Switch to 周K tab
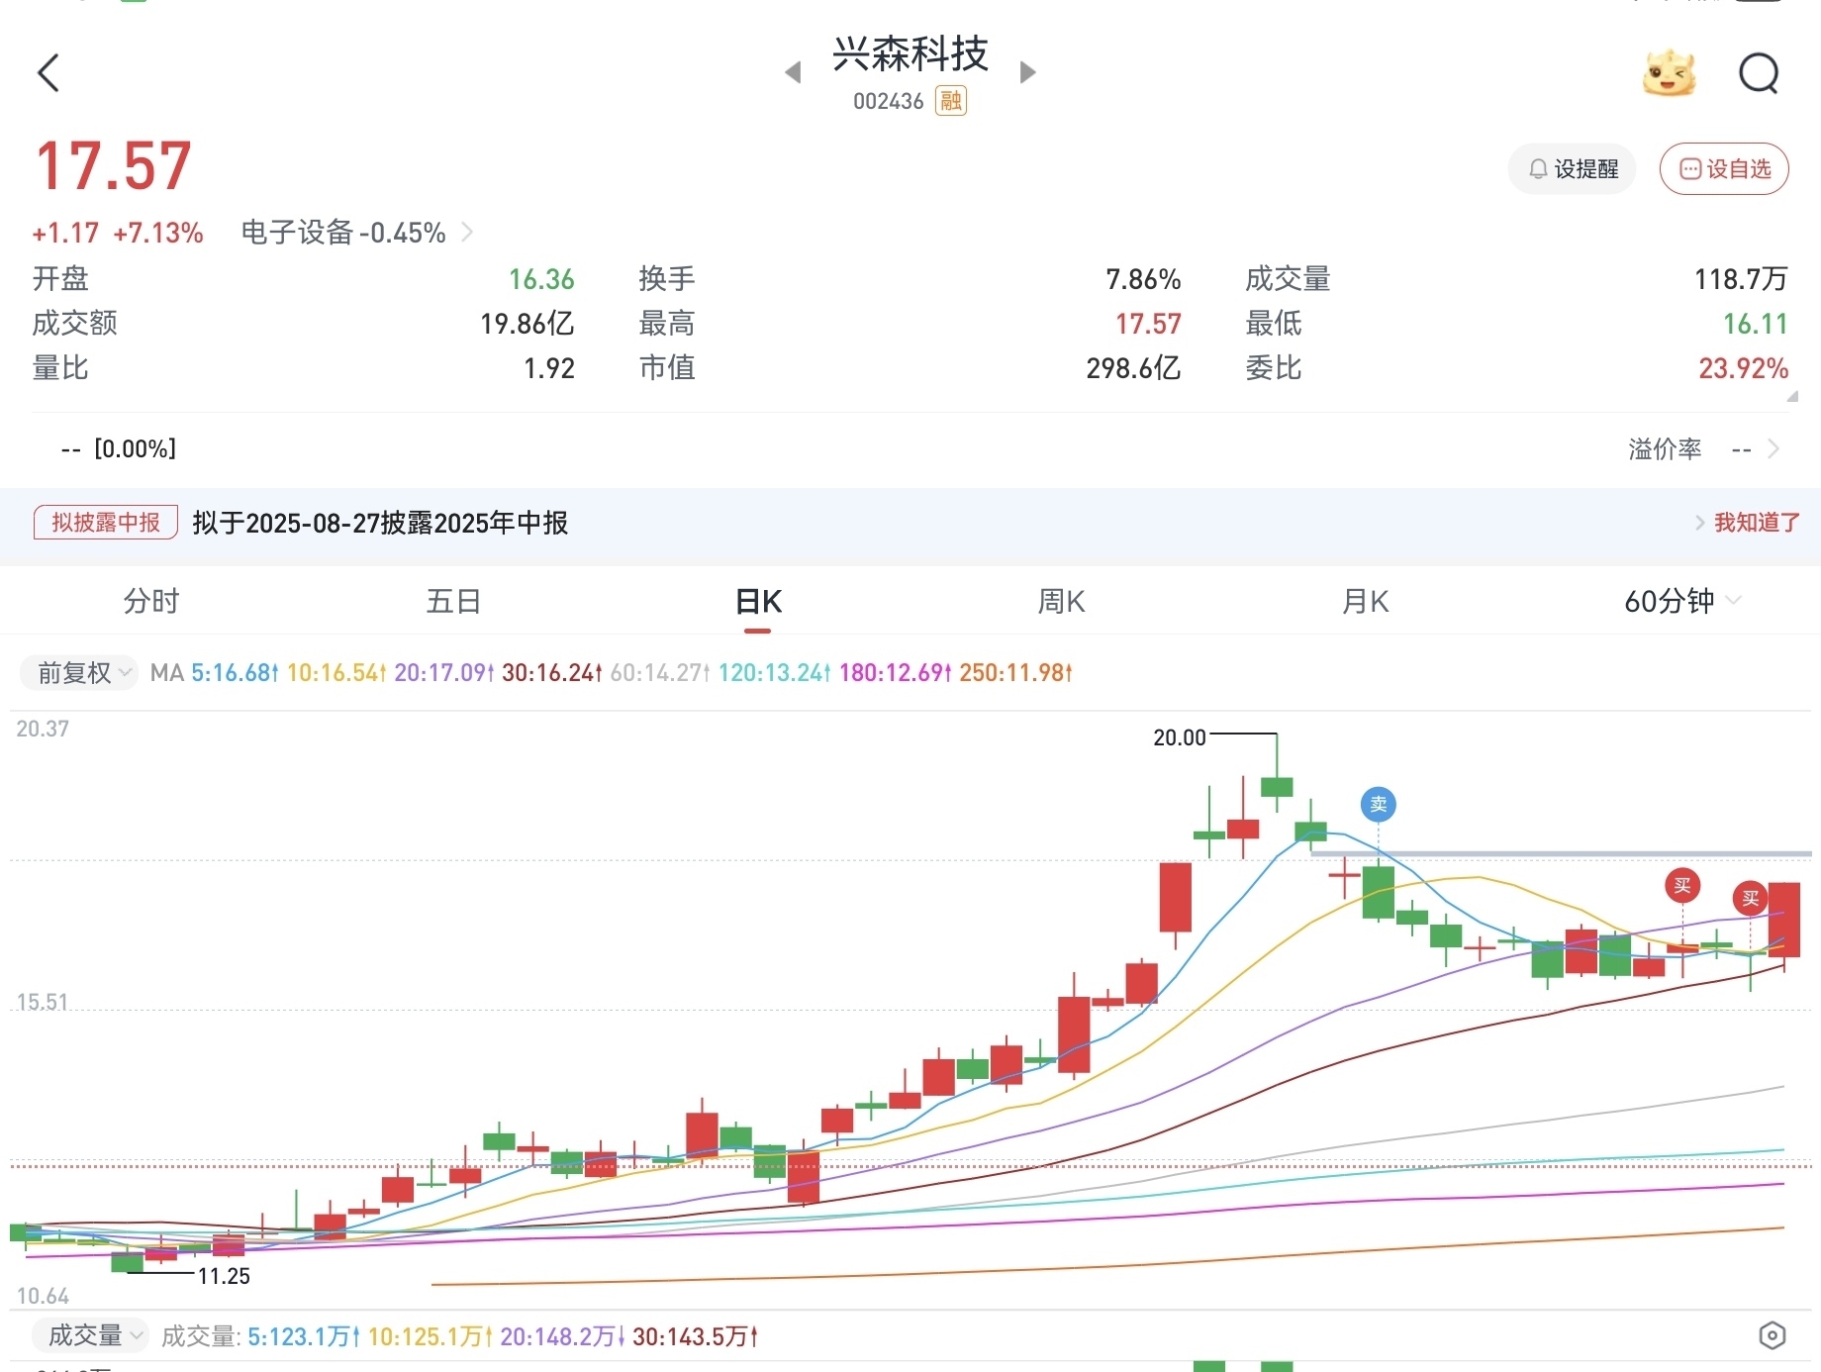This screenshot has height=1372, width=1821. click(x=1062, y=601)
